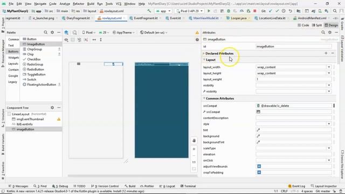Open Search Everywhere magnifier in main toolbar
Screen dimensions: 345x194
335,11
